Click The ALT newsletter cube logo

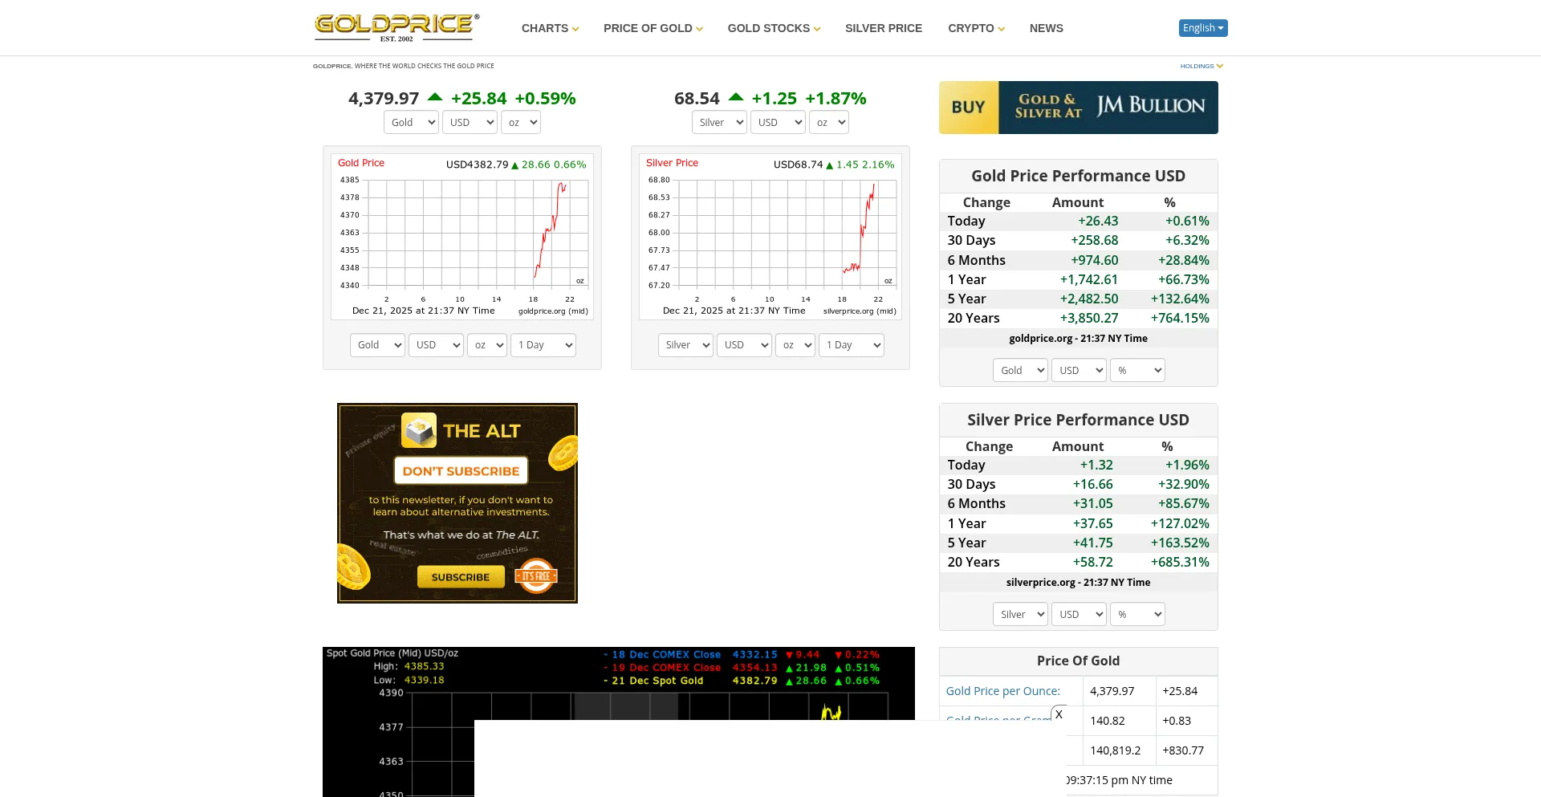(x=421, y=430)
